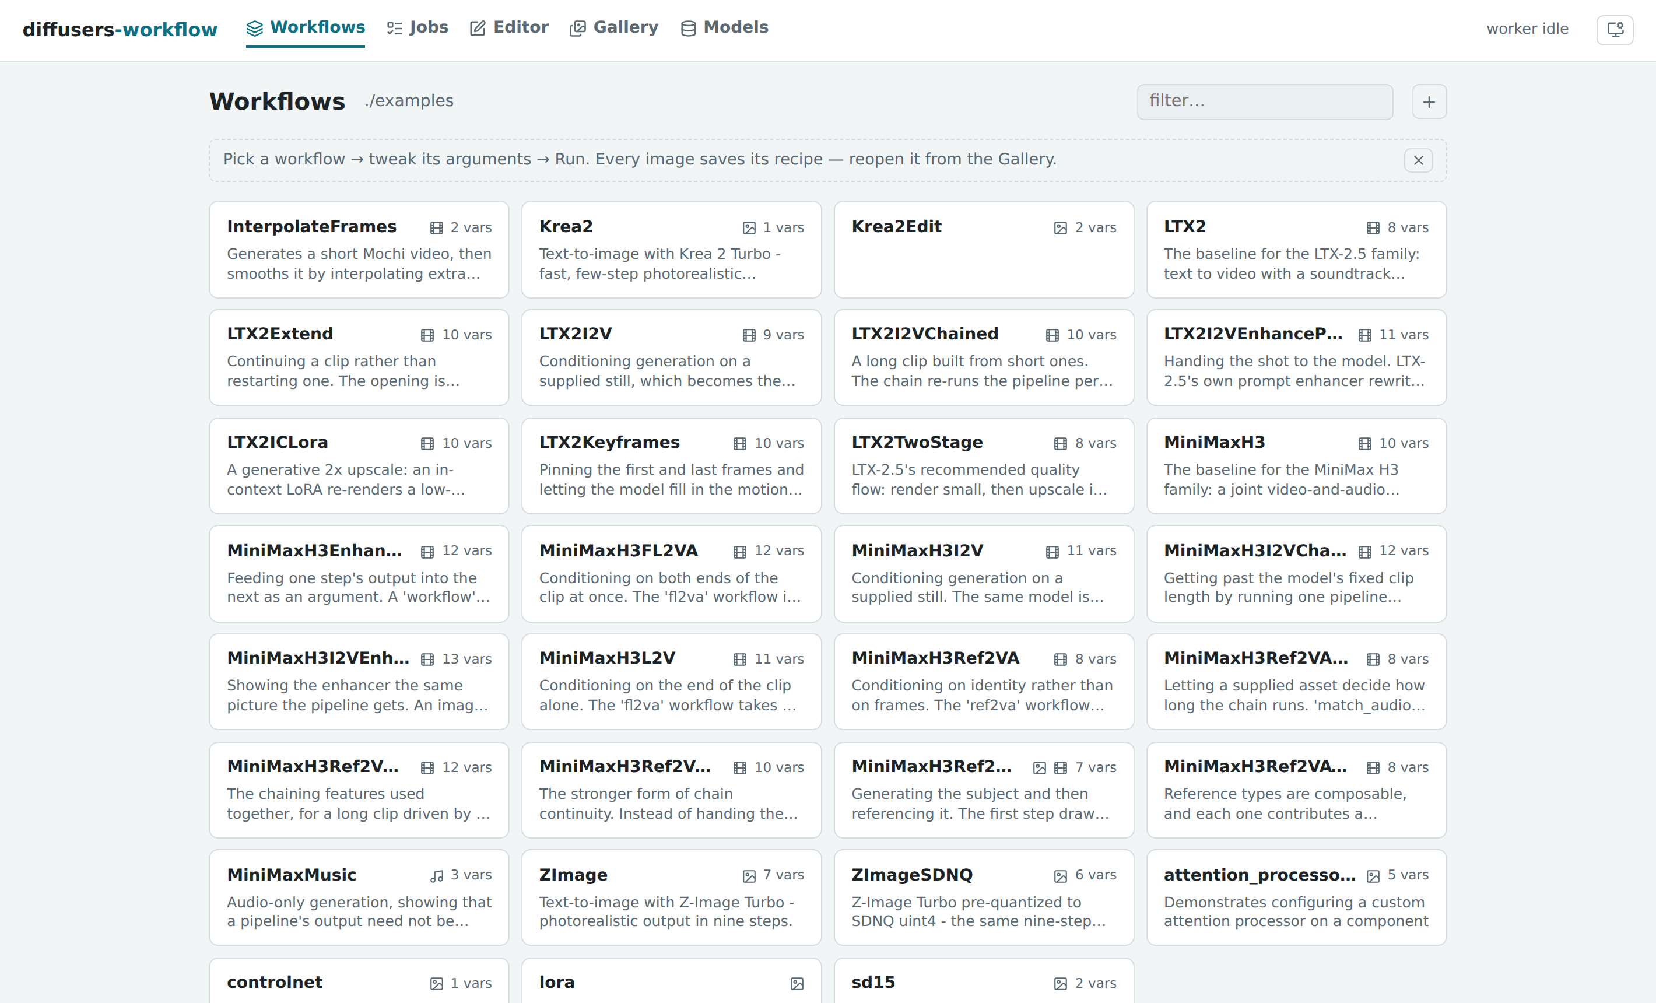The width and height of the screenshot is (1656, 1003).
Task: Switch to the Models tab
Action: click(x=724, y=27)
